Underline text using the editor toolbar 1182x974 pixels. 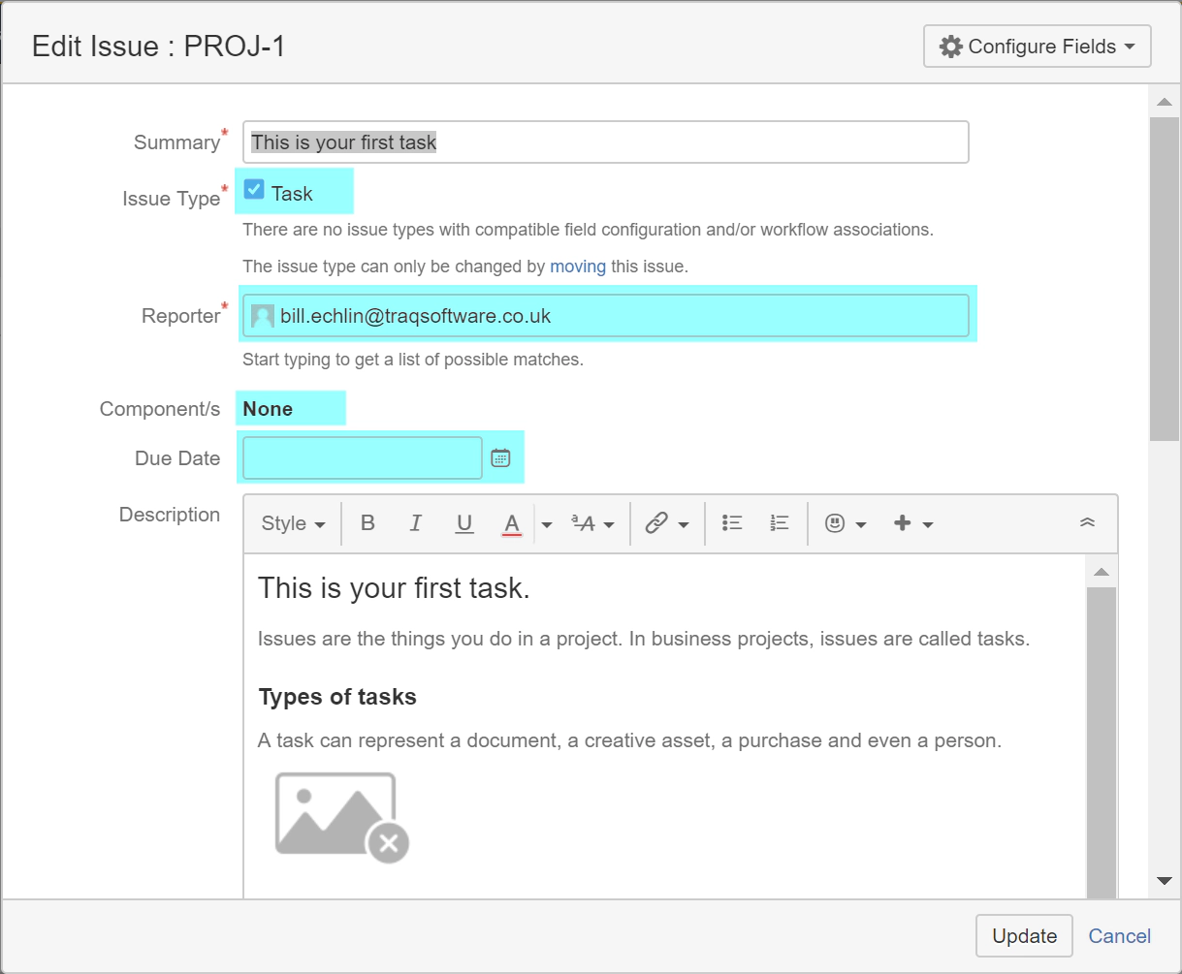point(463,523)
